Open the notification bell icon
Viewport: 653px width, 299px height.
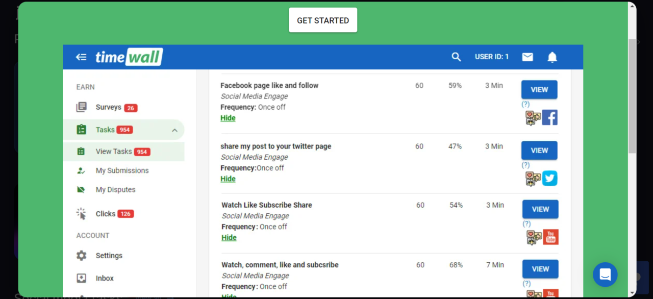tap(552, 57)
